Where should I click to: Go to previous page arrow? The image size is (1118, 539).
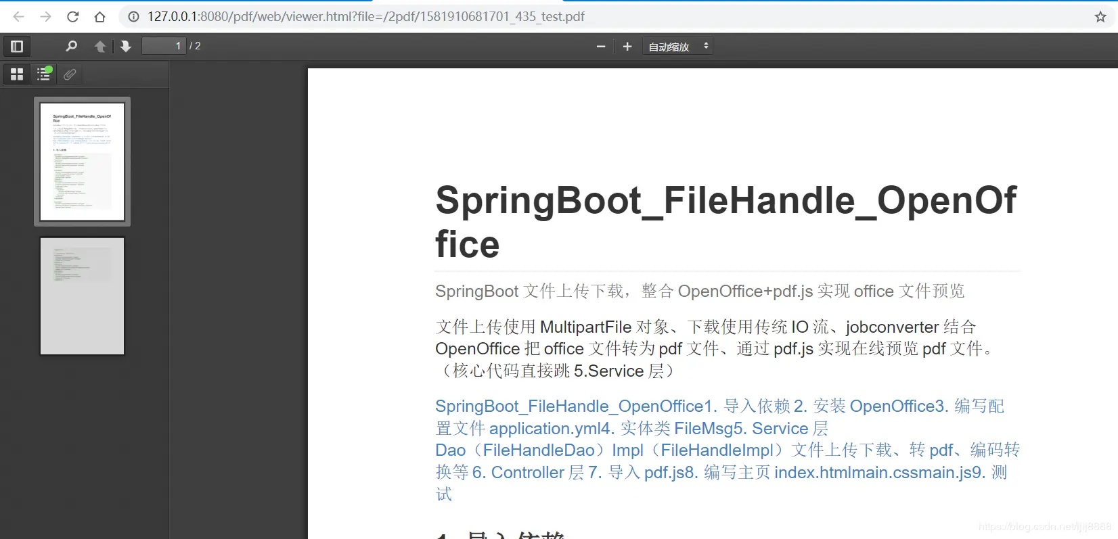pyautogui.click(x=100, y=46)
